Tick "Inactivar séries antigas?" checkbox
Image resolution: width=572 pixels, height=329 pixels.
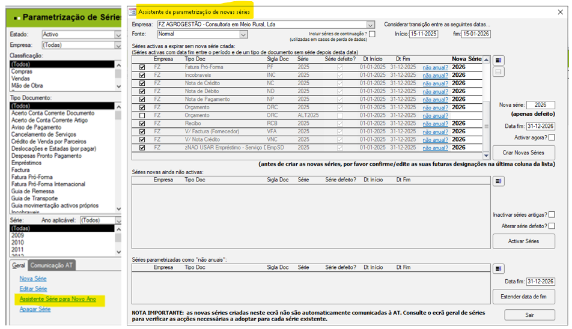click(552, 214)
